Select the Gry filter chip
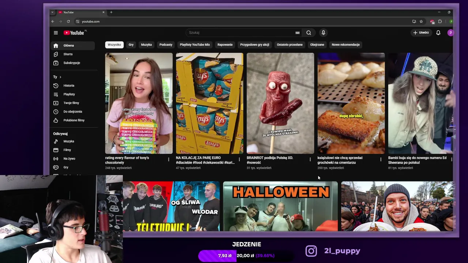The width and height of the screenshot is (468, 263). pyautogui.click(x=131, y=45)
